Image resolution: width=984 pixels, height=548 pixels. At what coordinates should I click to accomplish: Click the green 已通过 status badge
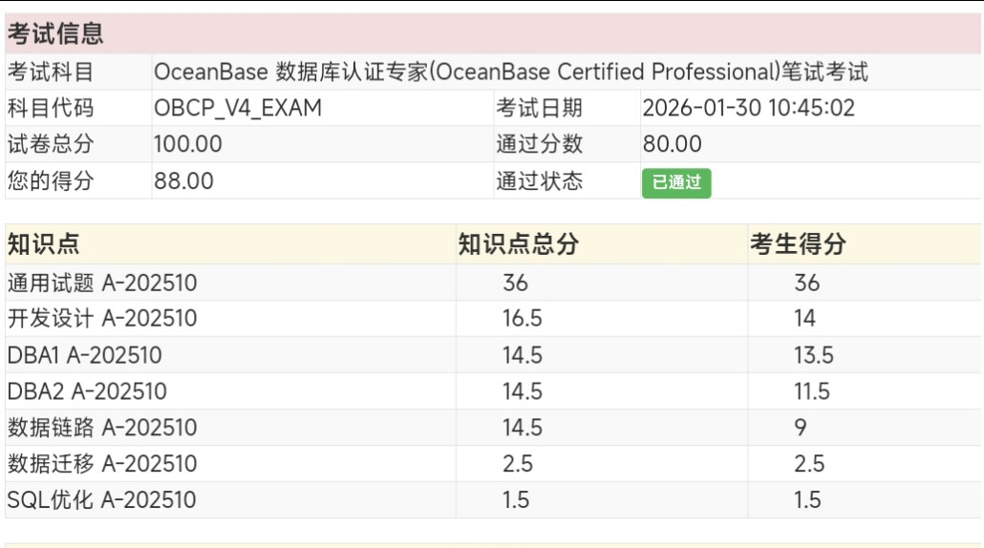point(676,182)
